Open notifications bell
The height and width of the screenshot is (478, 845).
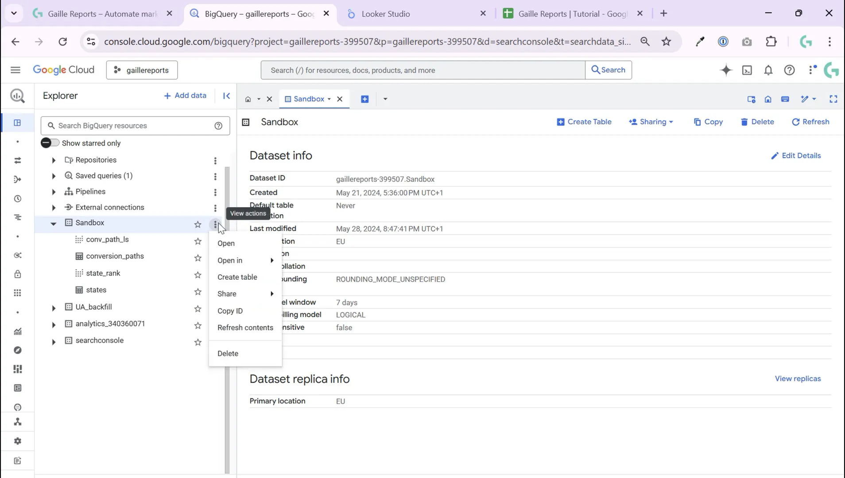768,70
